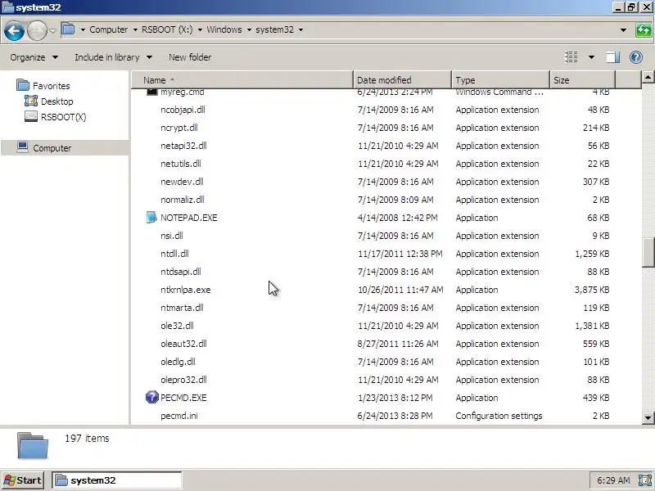Image resolution: width=655 pixels, height=491 pixels.
Task: Change your view icon
Action: coord(571,56)
